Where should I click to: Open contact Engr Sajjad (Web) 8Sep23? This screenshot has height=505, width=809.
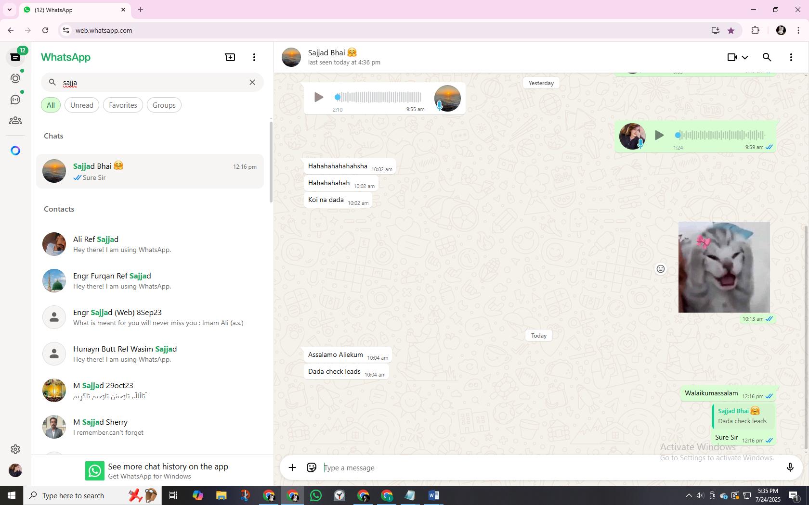click(x=150, y=317)
